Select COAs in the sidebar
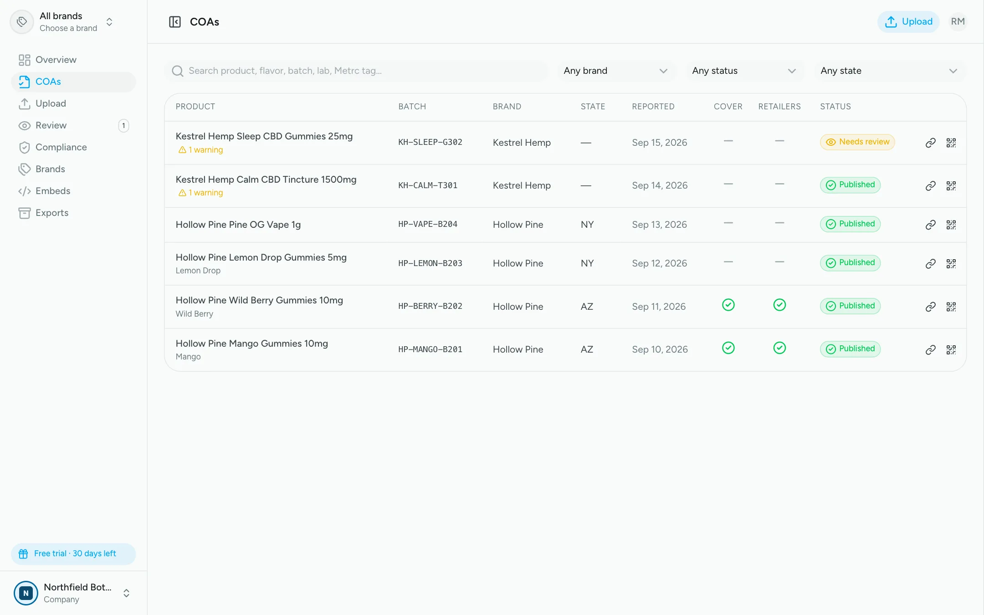Viewport: 984px width, 615px height. (x=73, y=82)
